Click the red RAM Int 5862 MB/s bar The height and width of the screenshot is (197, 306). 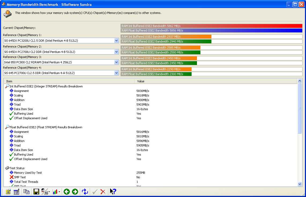[x=211, y=26]
